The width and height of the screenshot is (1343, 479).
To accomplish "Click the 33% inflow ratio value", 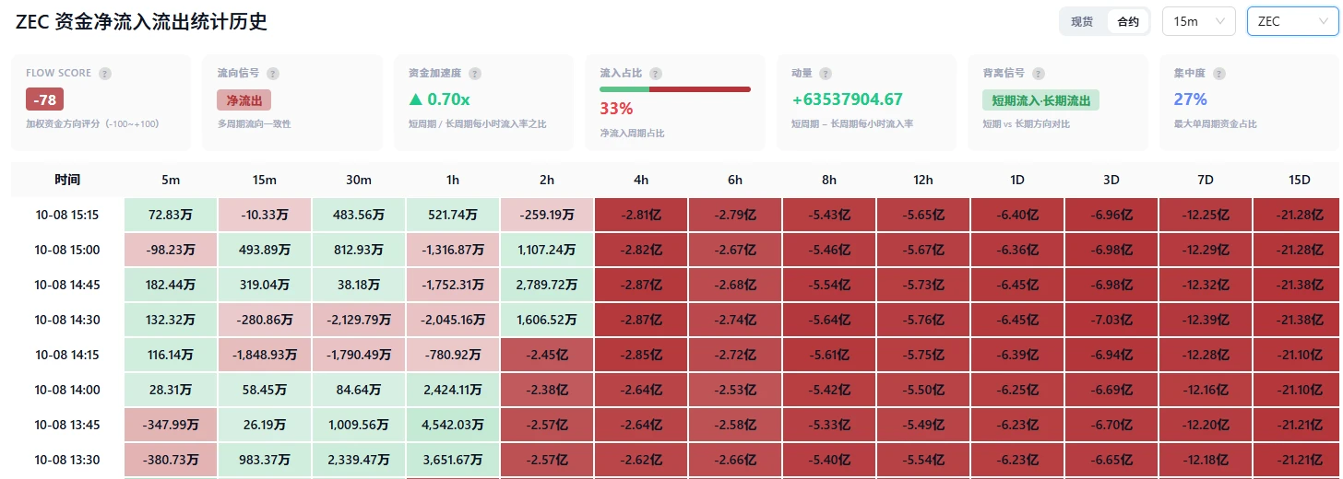I will 616,109.
